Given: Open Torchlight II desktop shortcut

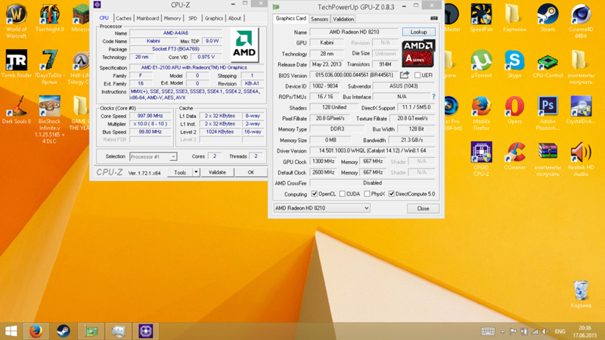Looking at the screenshot, I should (49, 17).
